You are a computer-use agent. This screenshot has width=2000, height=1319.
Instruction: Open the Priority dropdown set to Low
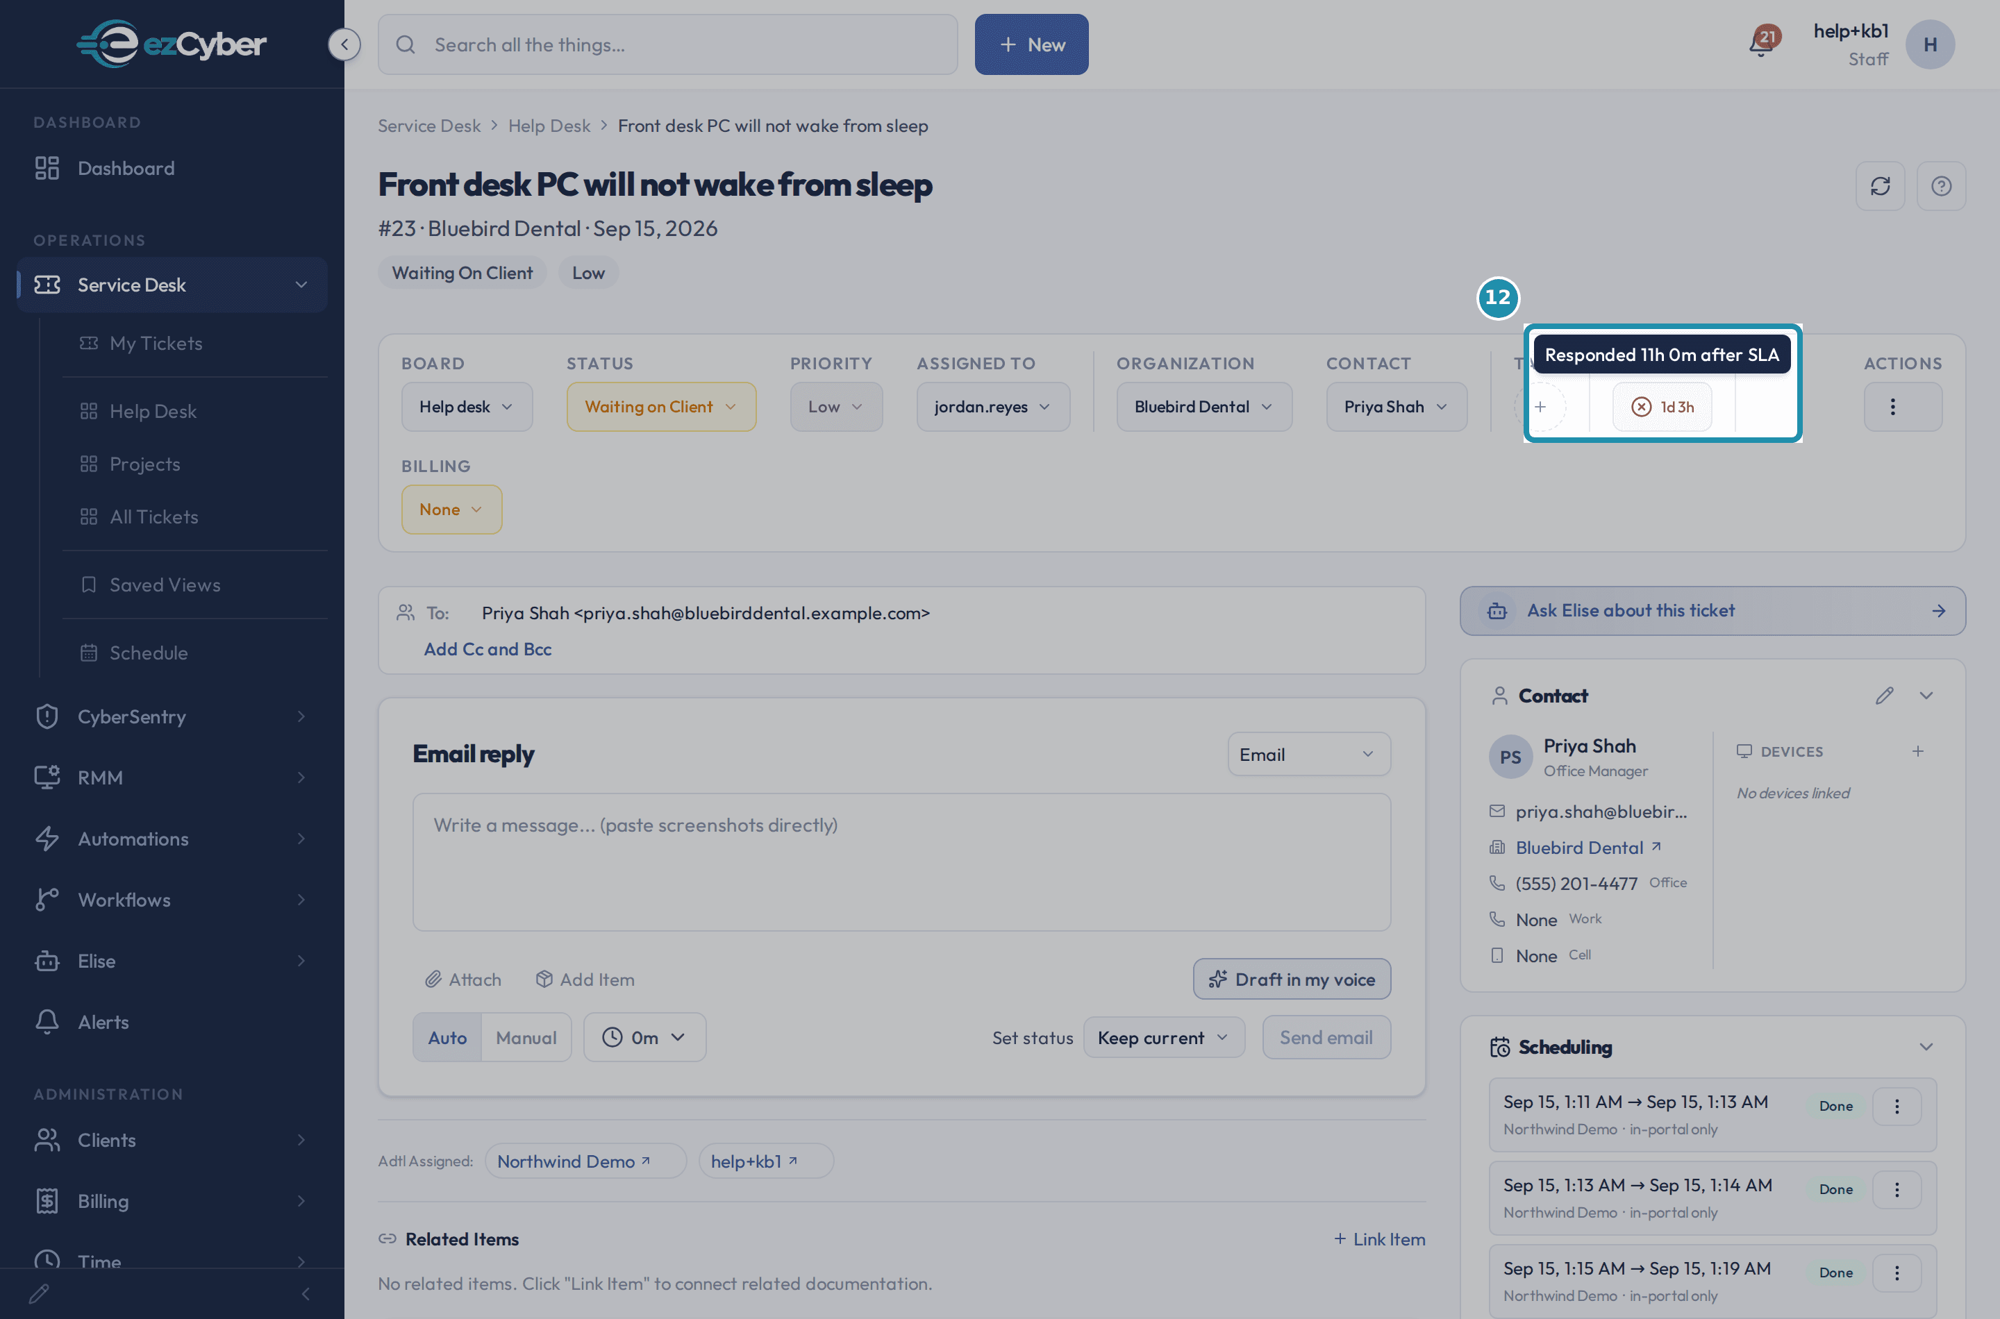click(835, 407)
